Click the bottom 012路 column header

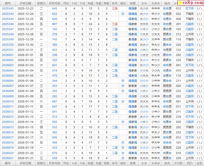click(178, 163)
